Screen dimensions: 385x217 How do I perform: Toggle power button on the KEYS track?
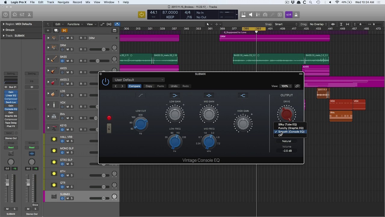(x=62, y=130)
